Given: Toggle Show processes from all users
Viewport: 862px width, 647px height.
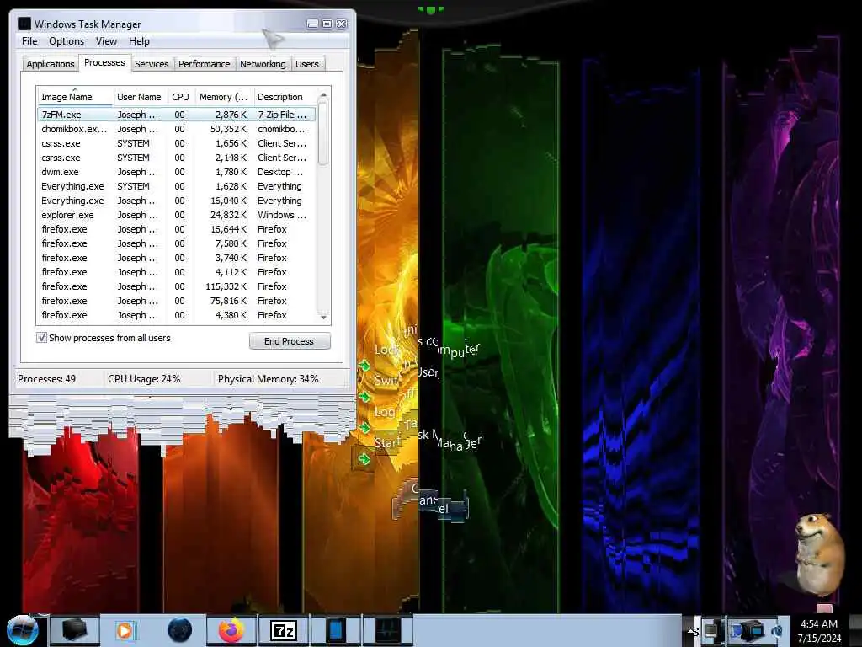Looking at the screenshot, I should (42, 338).
